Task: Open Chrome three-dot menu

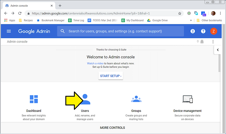Action: (221, 13)
